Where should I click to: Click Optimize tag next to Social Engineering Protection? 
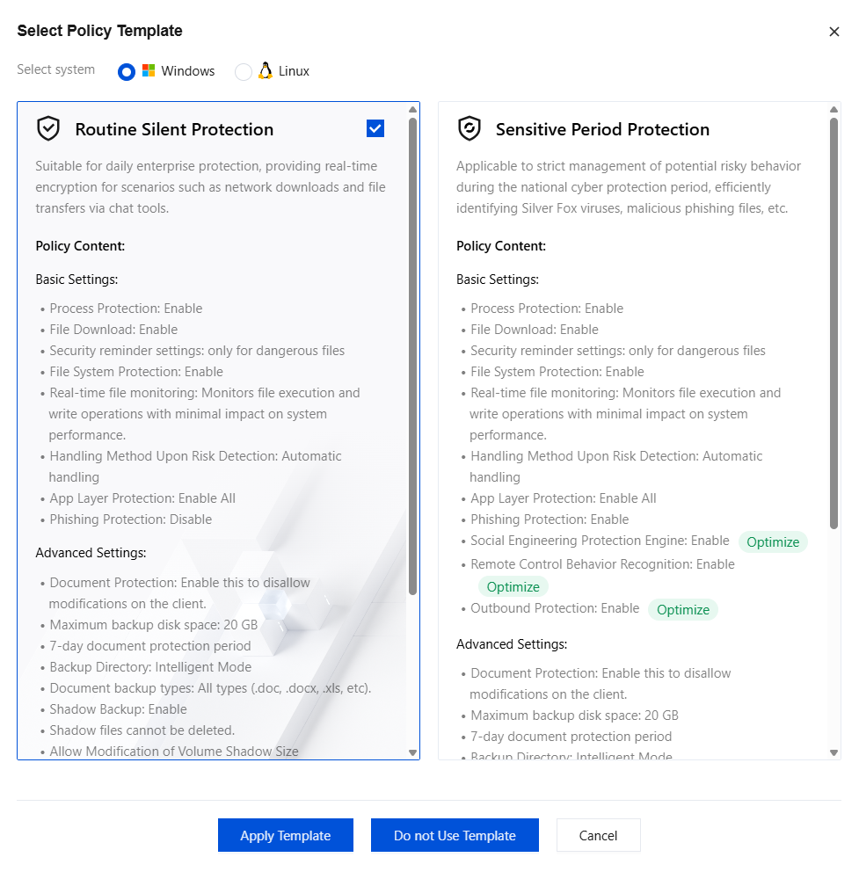(x=773, y=542)
